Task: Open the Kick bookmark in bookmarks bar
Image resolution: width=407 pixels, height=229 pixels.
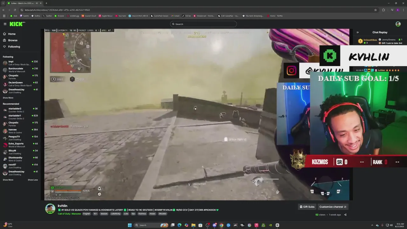Action: coord(13,16)
